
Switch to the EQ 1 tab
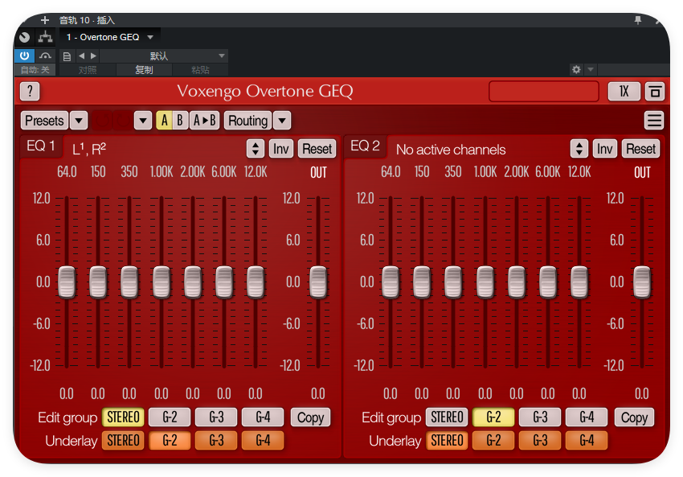pos(40,146)
